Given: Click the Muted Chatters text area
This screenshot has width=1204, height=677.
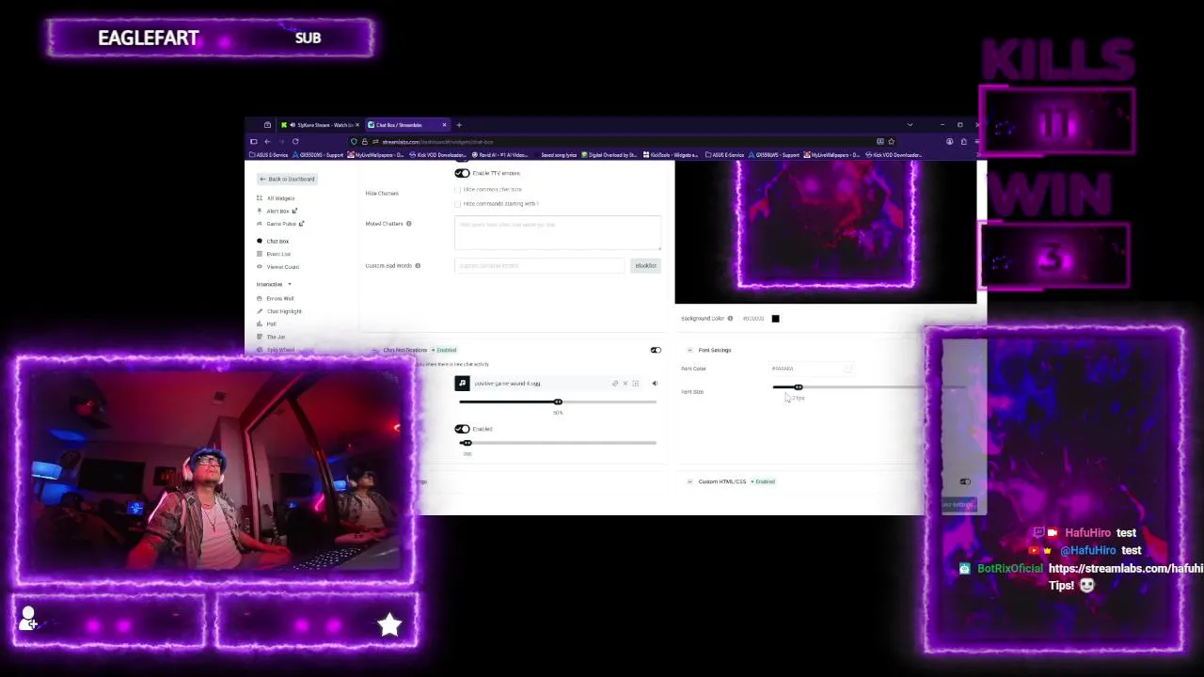Looking at the screenshot, I should coord(558,233).
